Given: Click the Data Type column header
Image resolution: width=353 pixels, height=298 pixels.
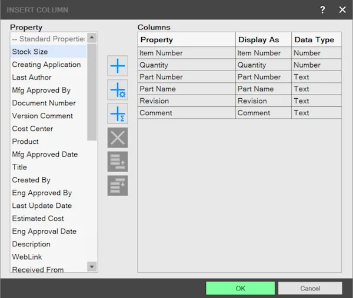Looking at the screenshot, I should [x=317, y=39].
